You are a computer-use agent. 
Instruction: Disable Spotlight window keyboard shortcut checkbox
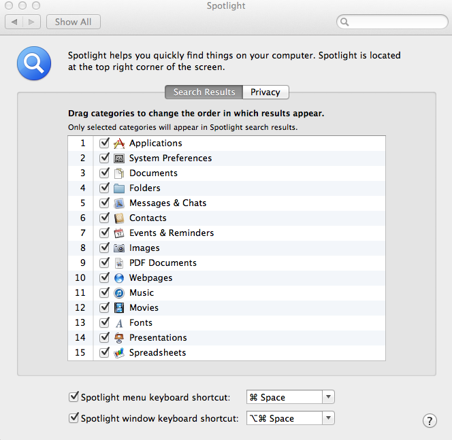74,418
